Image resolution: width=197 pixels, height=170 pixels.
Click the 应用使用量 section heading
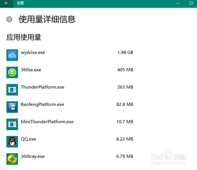[x=24, y=37]
